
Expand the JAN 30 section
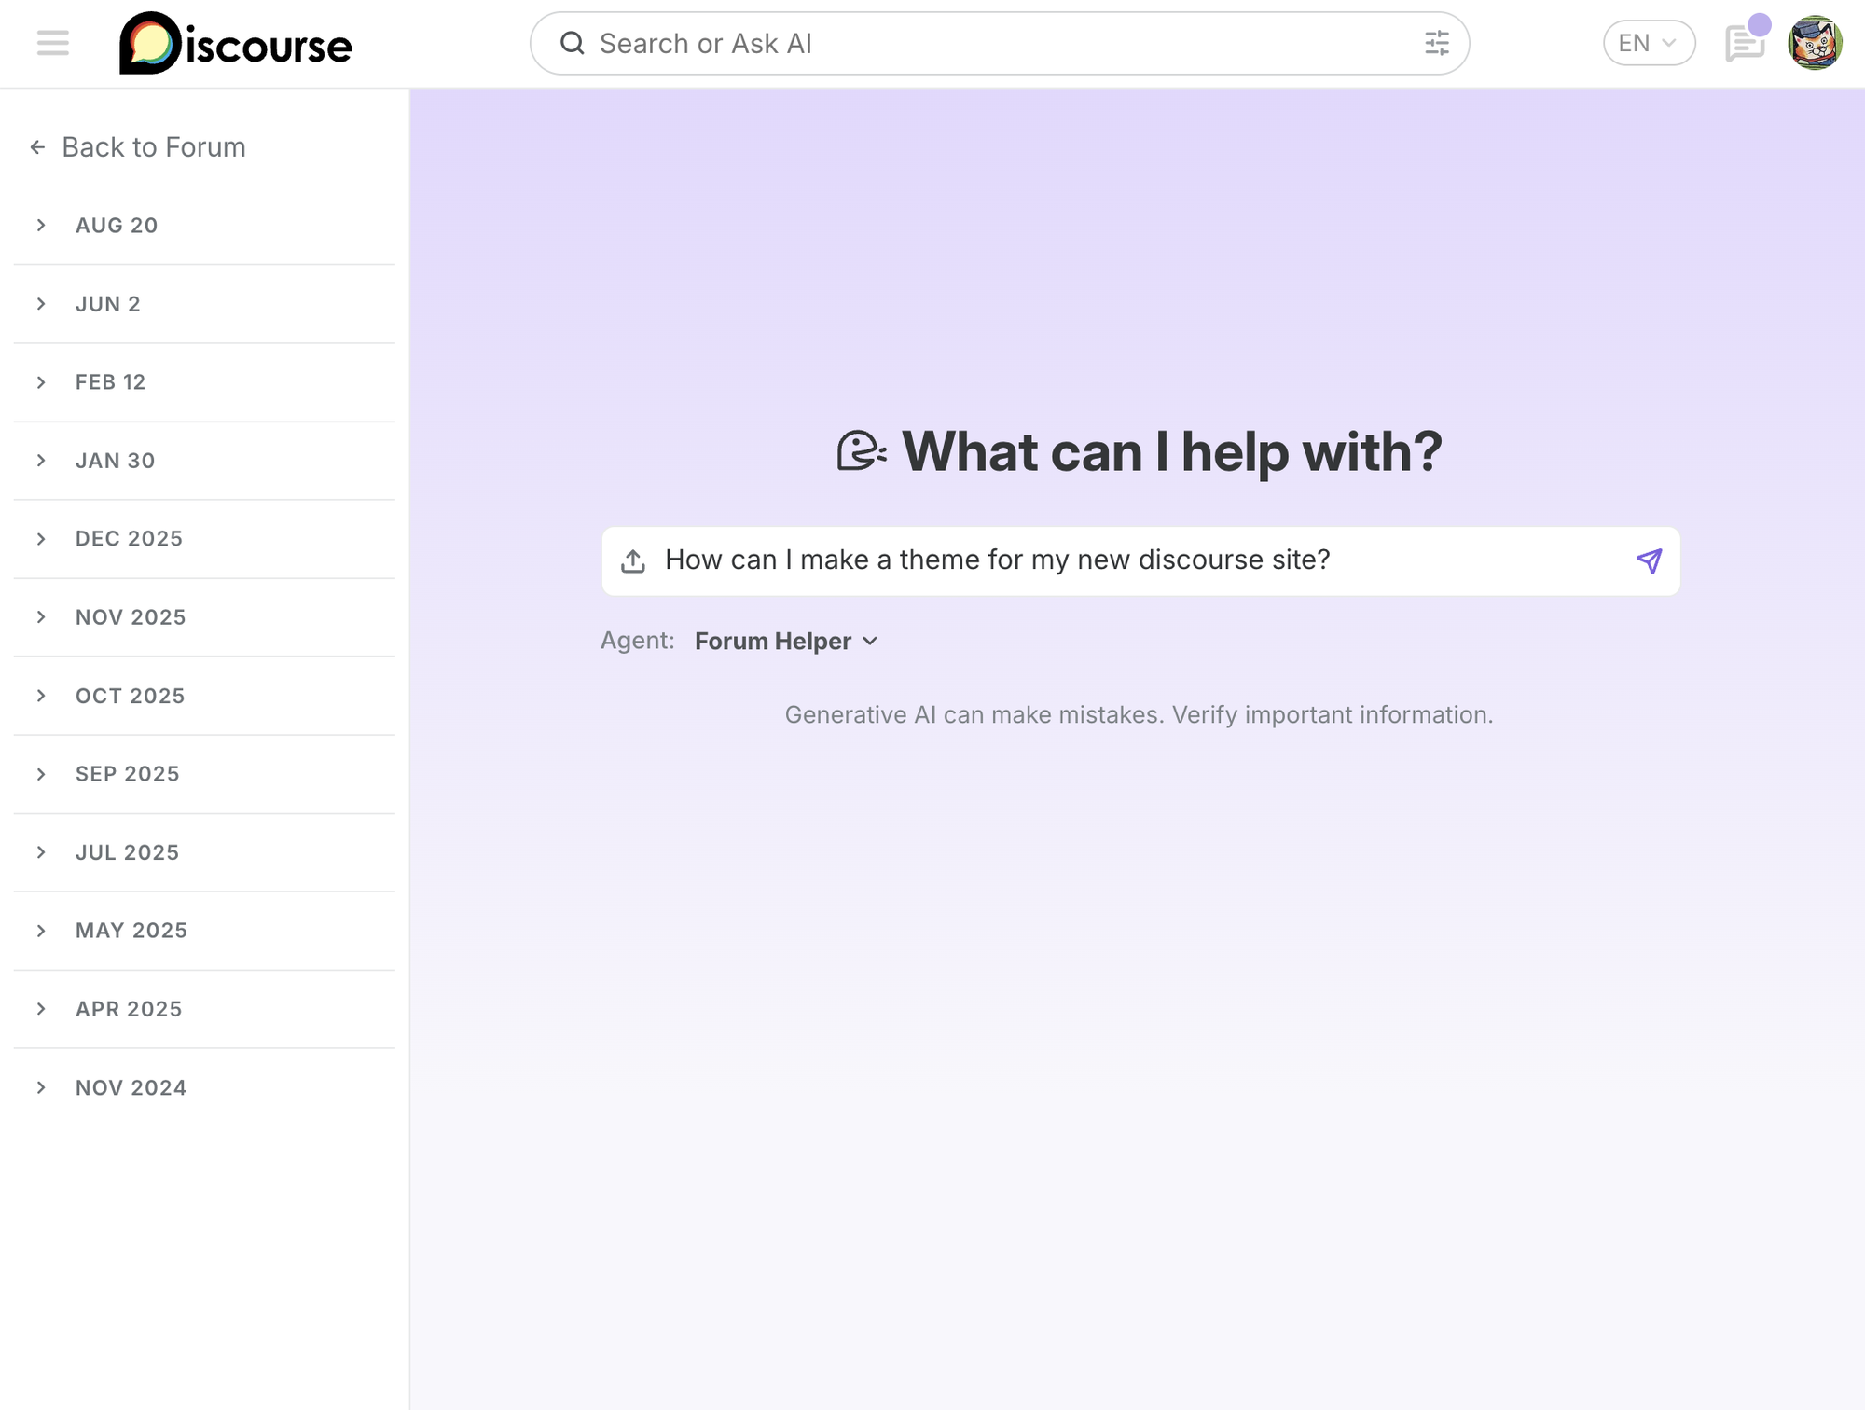point(204,461)
